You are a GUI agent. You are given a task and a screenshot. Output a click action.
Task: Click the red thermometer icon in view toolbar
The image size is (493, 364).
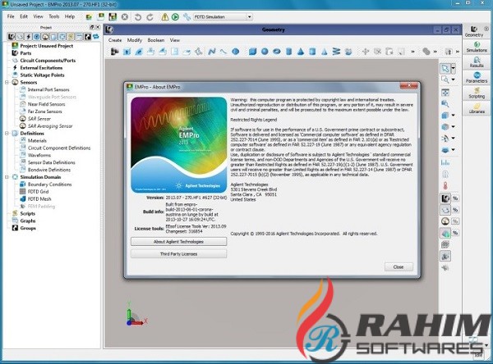point(445,185)
